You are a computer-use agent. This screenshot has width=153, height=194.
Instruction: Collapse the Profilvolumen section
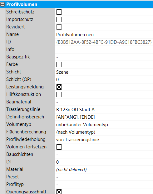pyautogui.click(x=2, y=4)
